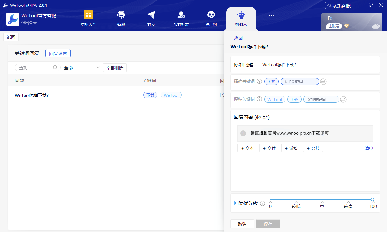Image resolution: width=387 pixels, height=232 pixels.
Task: Open the more options ellipsis icon
Action: point(271,15)
